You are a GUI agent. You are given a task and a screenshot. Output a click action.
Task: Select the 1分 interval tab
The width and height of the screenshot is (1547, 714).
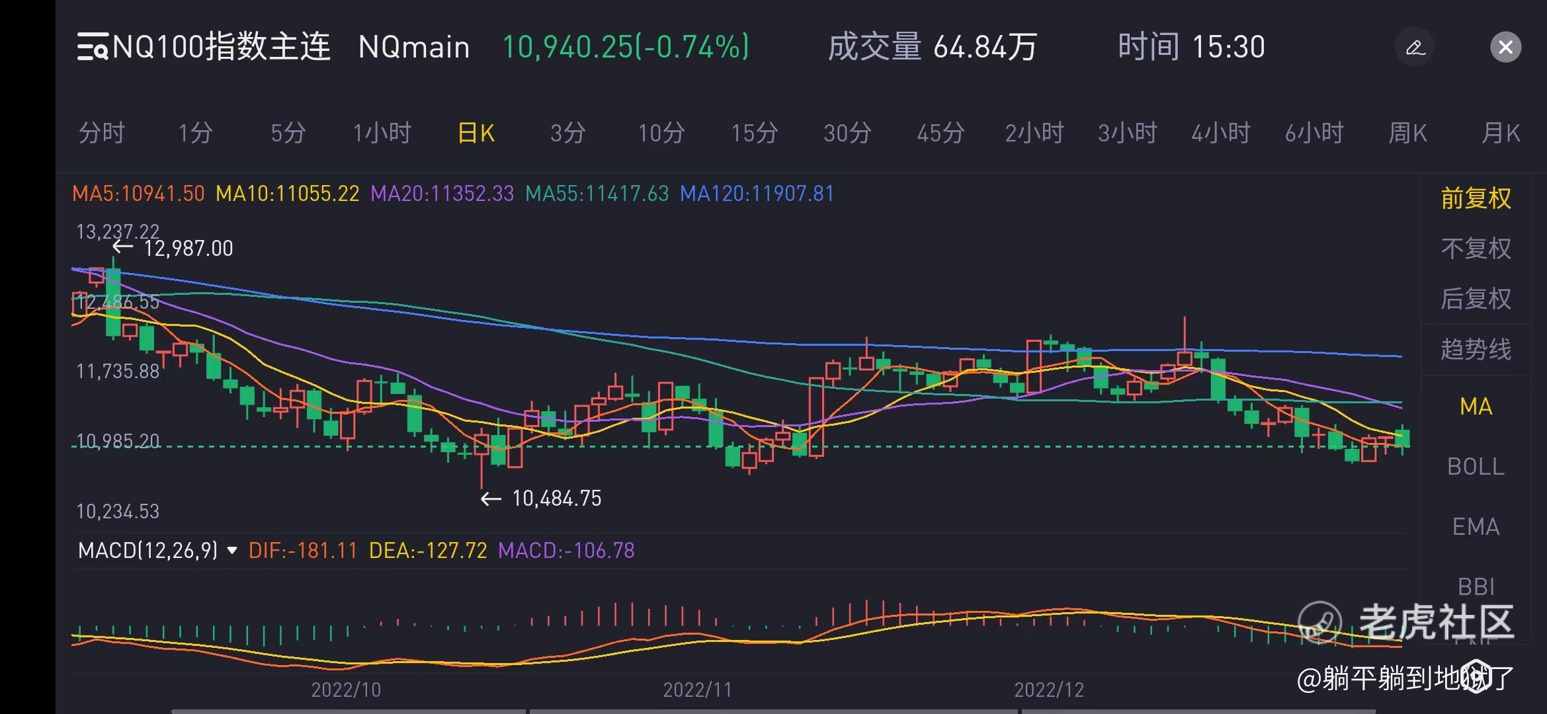(195, 133)
